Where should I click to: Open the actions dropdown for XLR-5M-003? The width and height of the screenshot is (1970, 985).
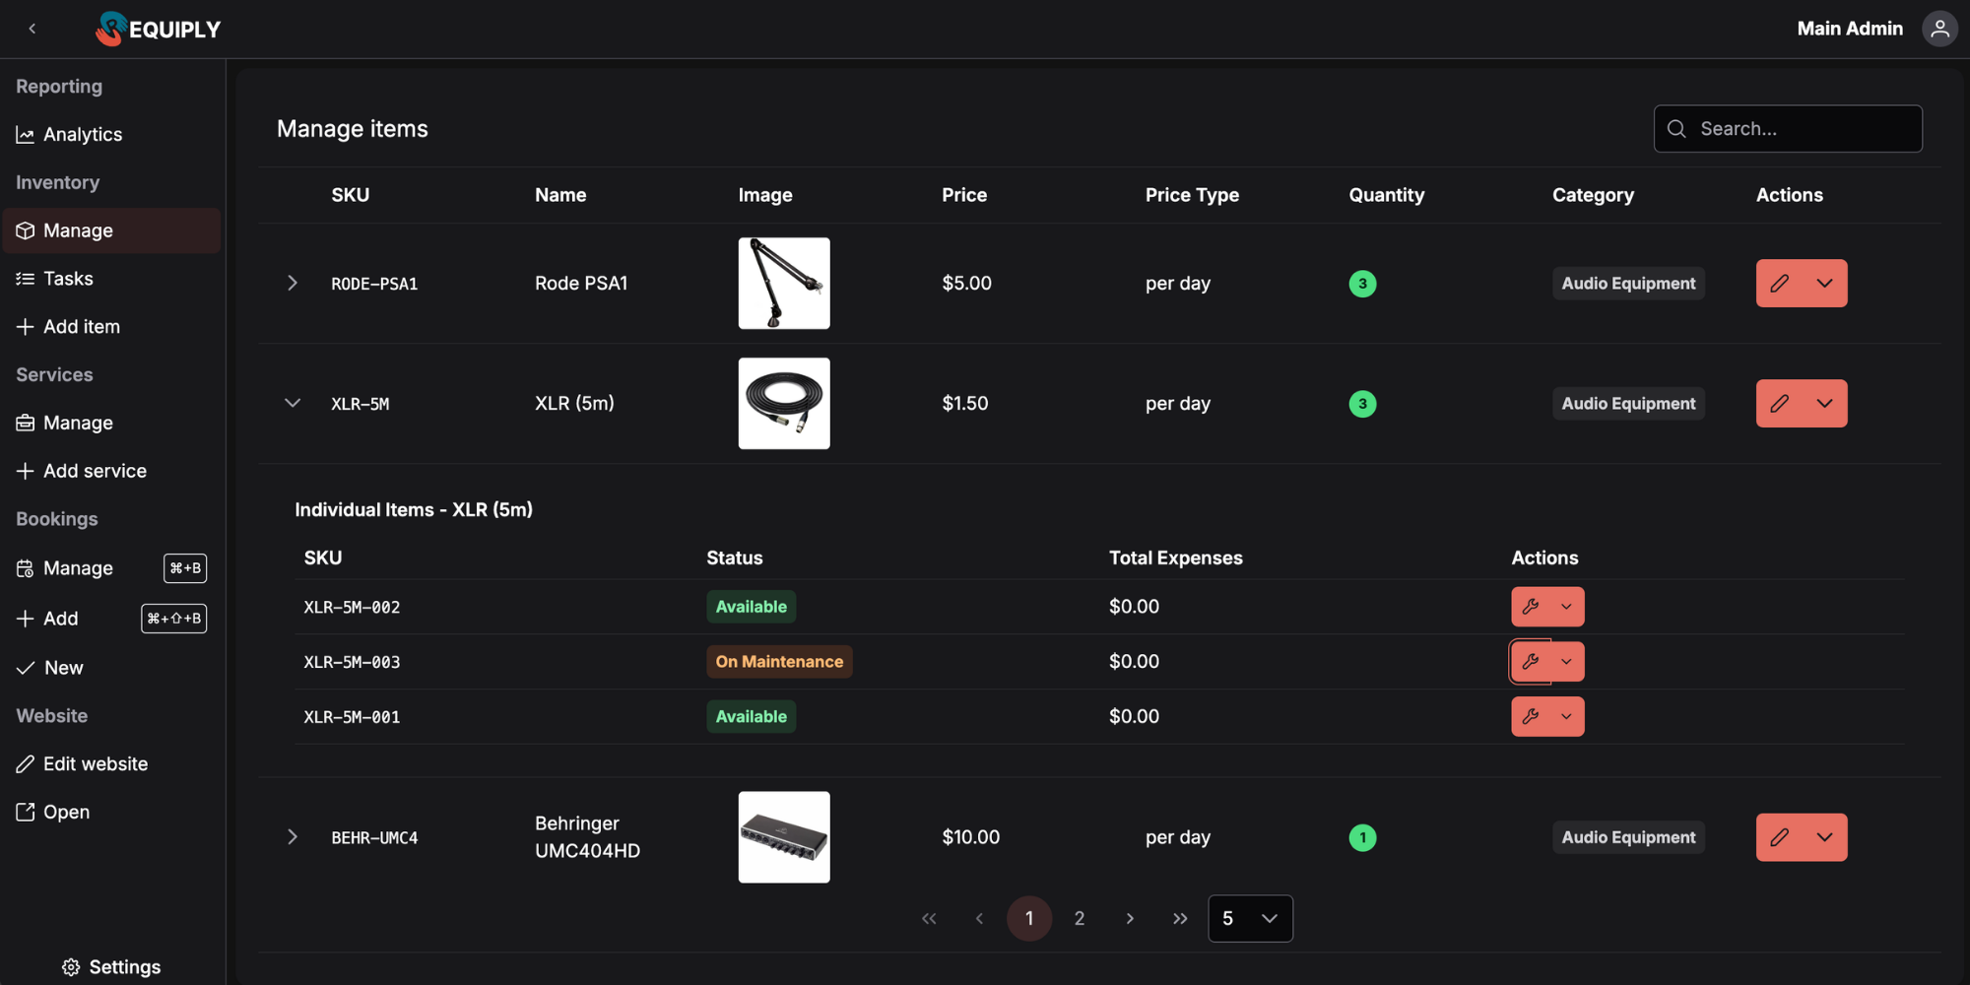tap(1566, 661)
